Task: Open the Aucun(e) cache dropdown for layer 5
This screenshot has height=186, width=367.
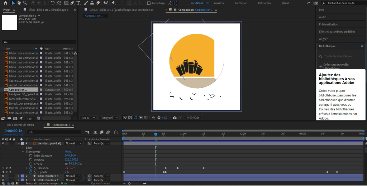Action: point(101,176)
